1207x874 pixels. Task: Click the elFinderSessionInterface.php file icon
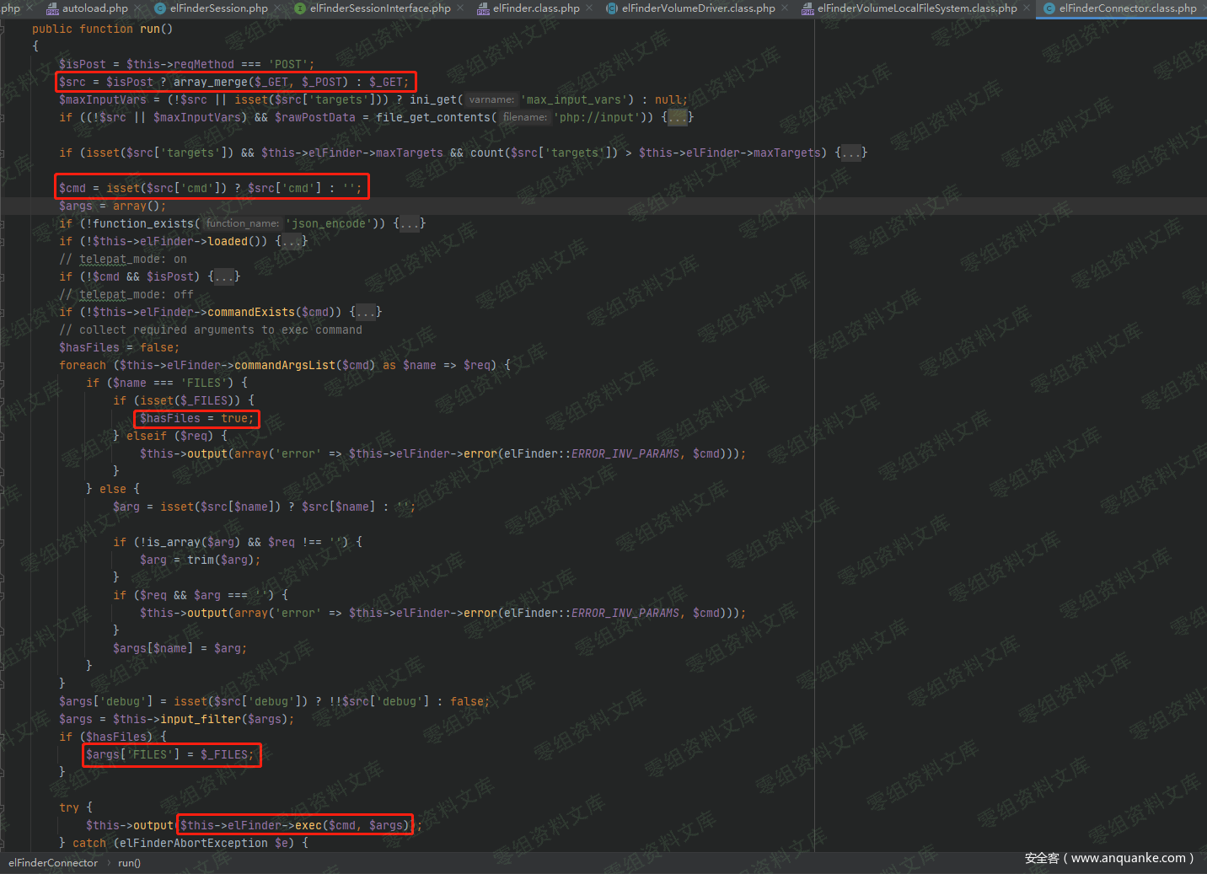point(300,8)
